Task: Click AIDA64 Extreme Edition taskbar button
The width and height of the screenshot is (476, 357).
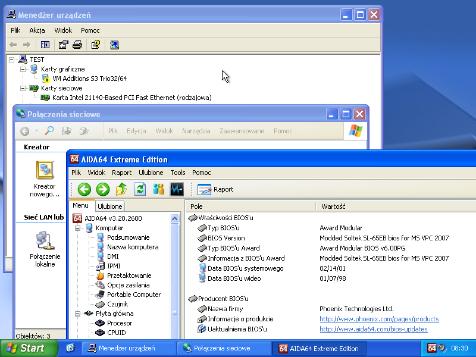Action: coord(320,348)
